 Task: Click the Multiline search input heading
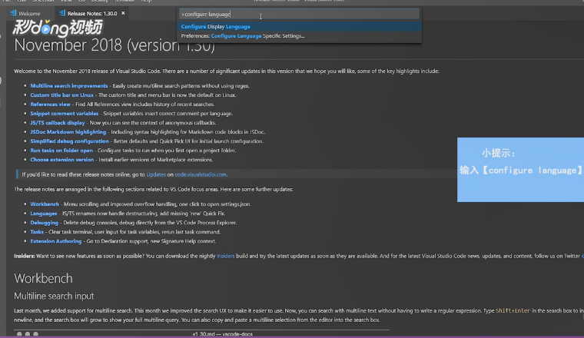click(54, 296)
